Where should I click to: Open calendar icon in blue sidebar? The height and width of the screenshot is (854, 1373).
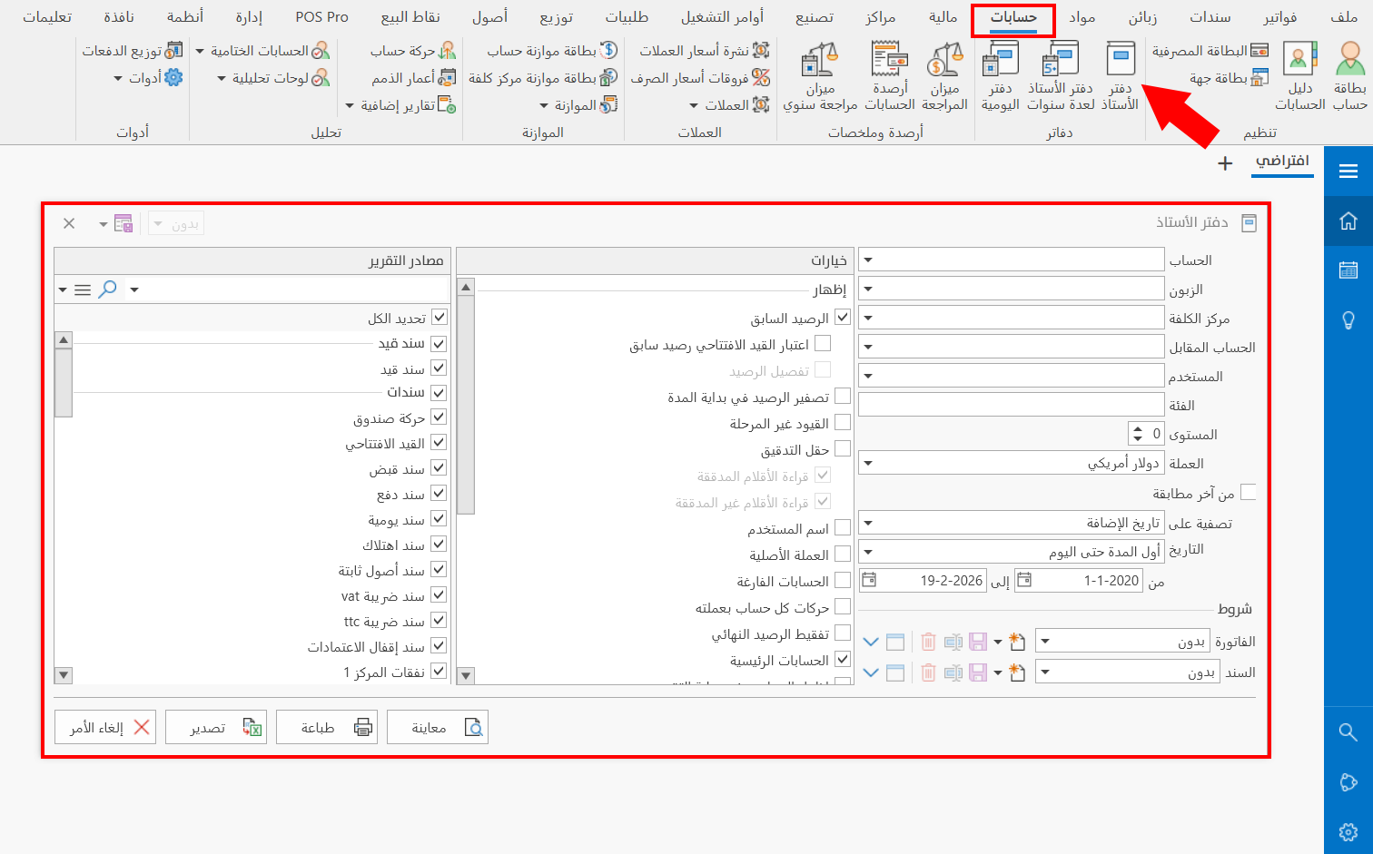click(1348, 270)
